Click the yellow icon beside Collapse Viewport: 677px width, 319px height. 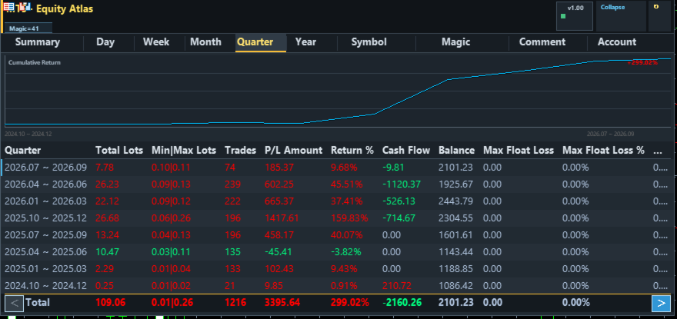[x=656, y=7]
